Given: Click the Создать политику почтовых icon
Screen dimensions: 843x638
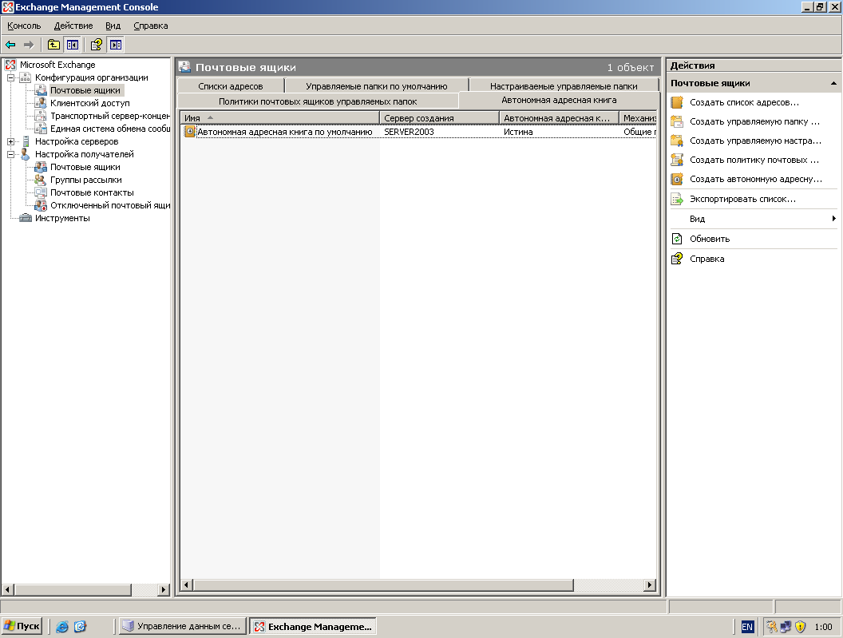Looking at the screenshot, I should tap(677, 160).
